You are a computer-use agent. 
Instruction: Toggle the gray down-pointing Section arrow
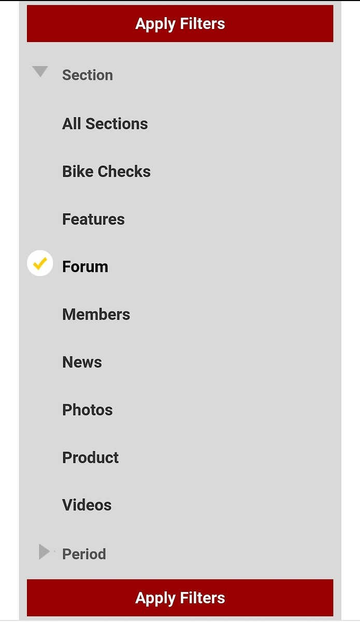[x=40, y=72]
